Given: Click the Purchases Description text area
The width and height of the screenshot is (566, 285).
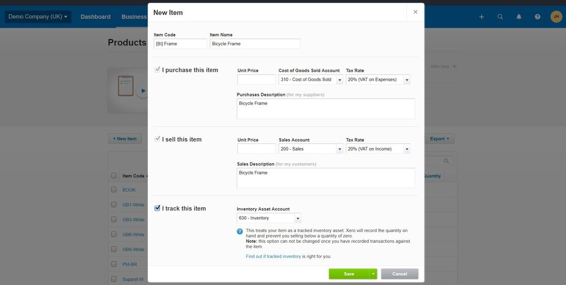Looking at the screenshot, I should [x=326, y=109].
